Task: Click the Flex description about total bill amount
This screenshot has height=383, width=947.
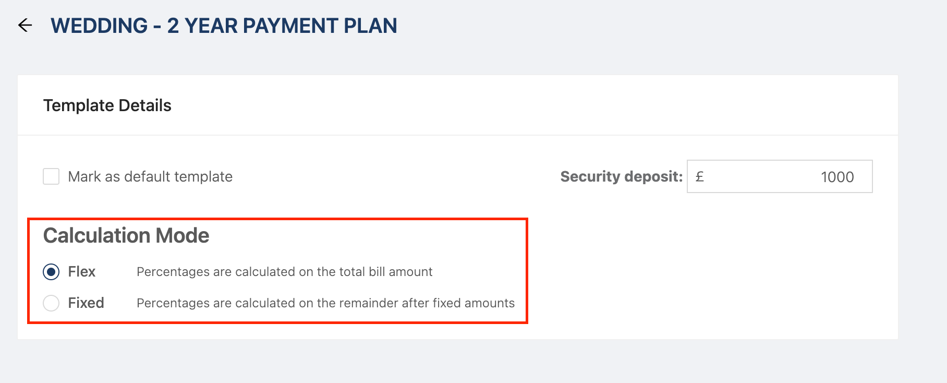Action: (284, 272)
